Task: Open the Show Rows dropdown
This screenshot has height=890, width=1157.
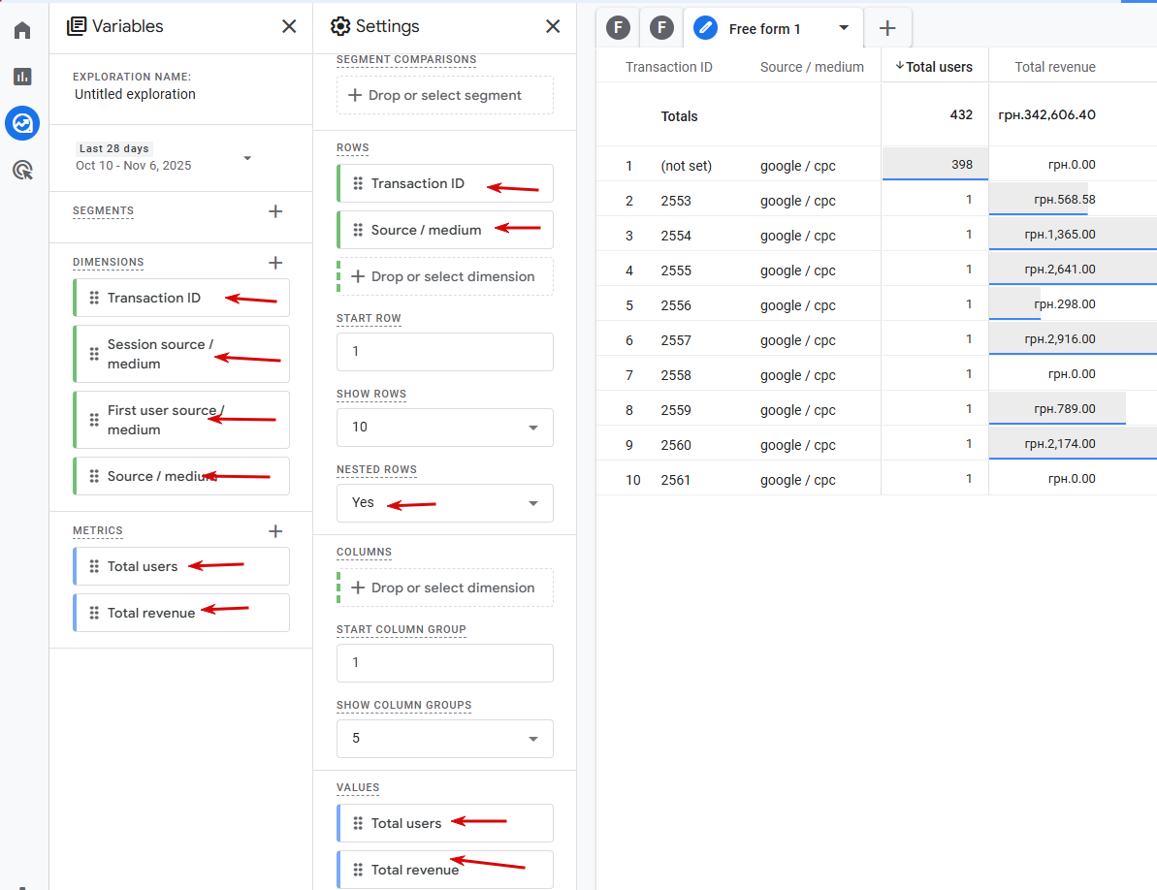Action: click(445, 427)
